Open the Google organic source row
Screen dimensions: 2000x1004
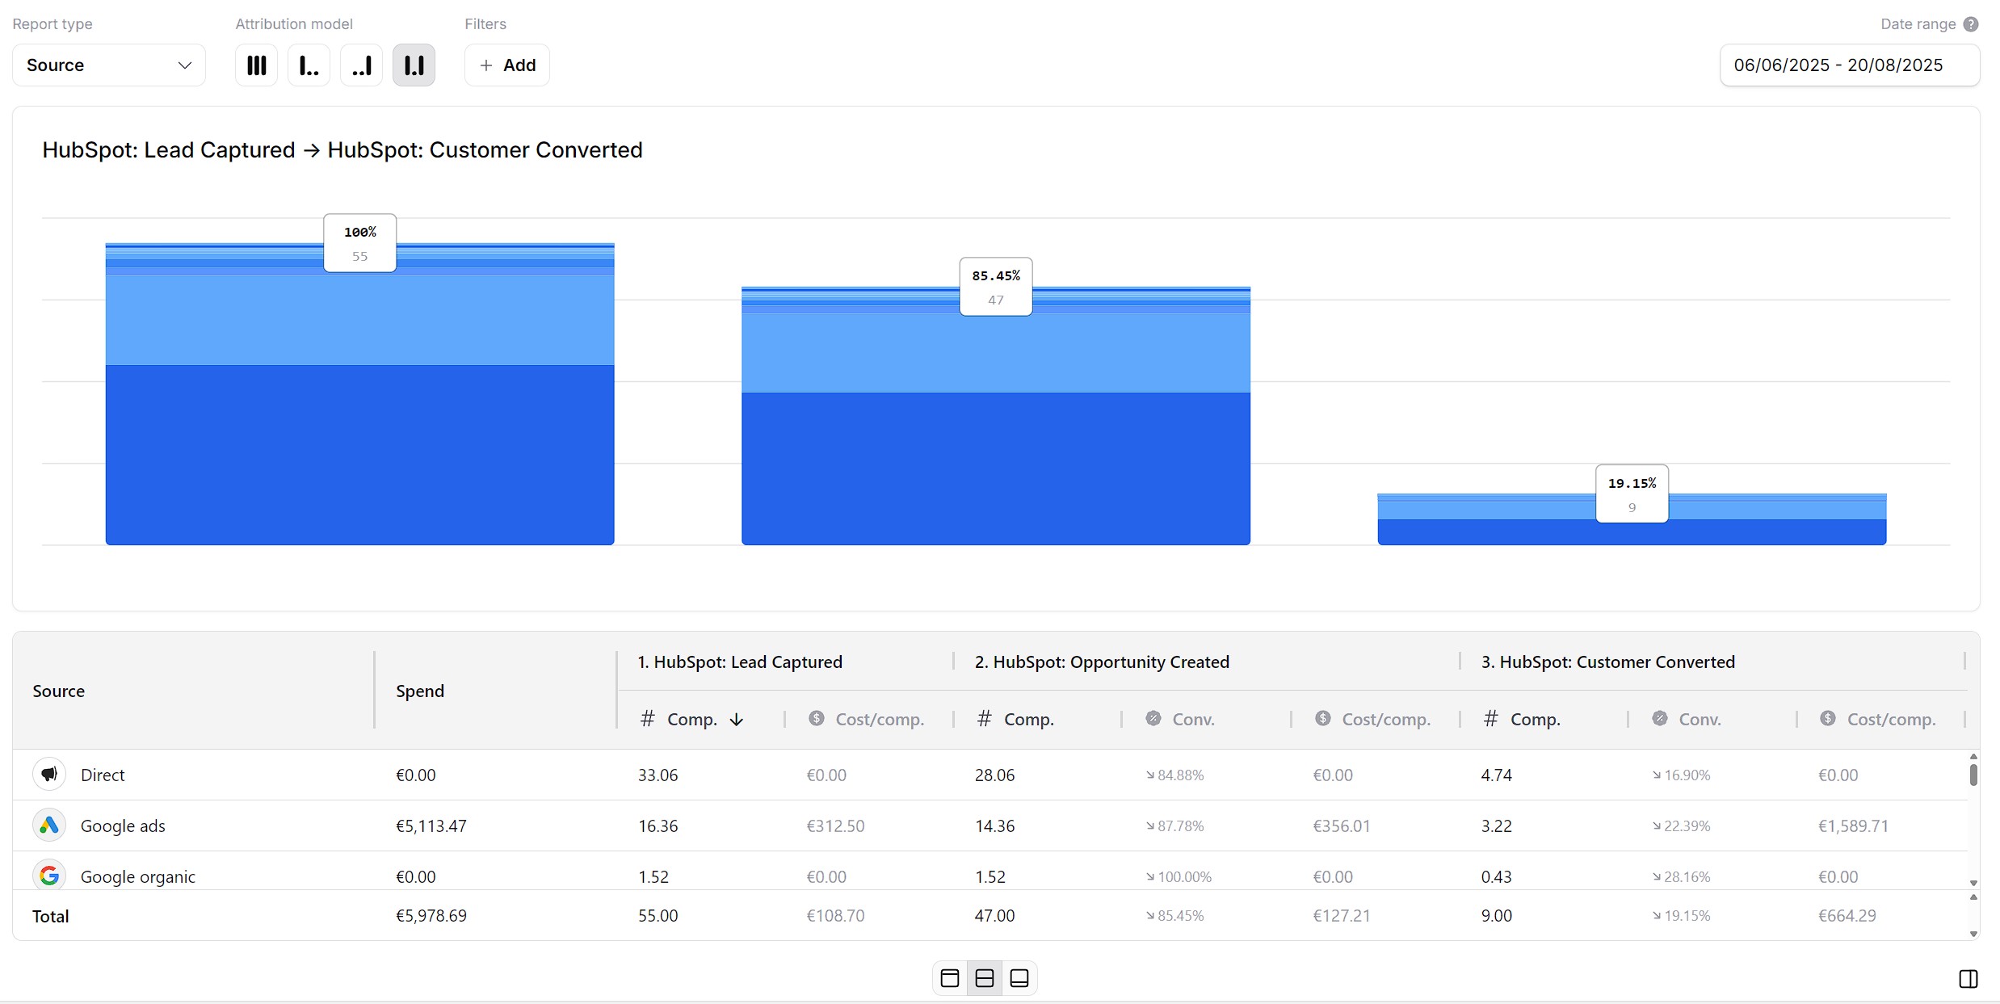tap(138, 876)
